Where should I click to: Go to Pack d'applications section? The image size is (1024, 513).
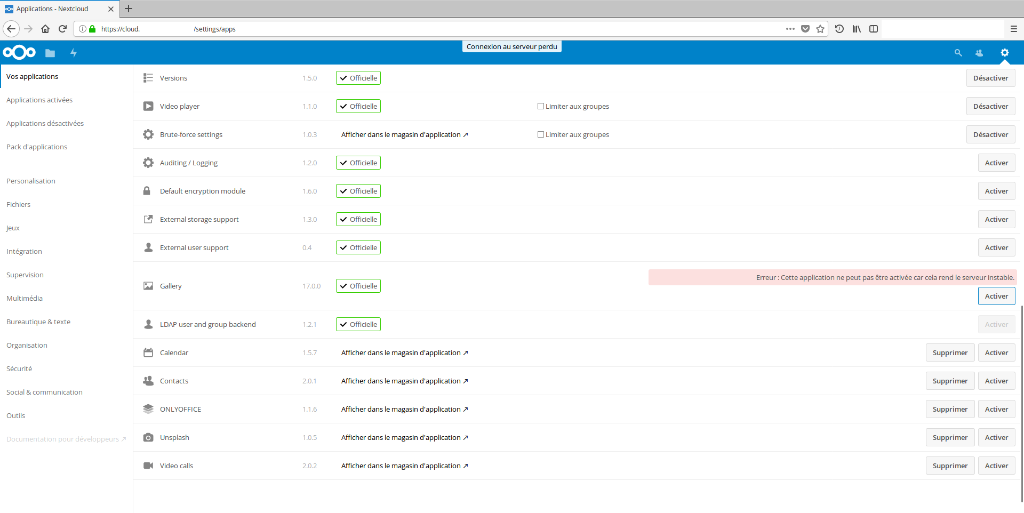click(x=37, y=147)
